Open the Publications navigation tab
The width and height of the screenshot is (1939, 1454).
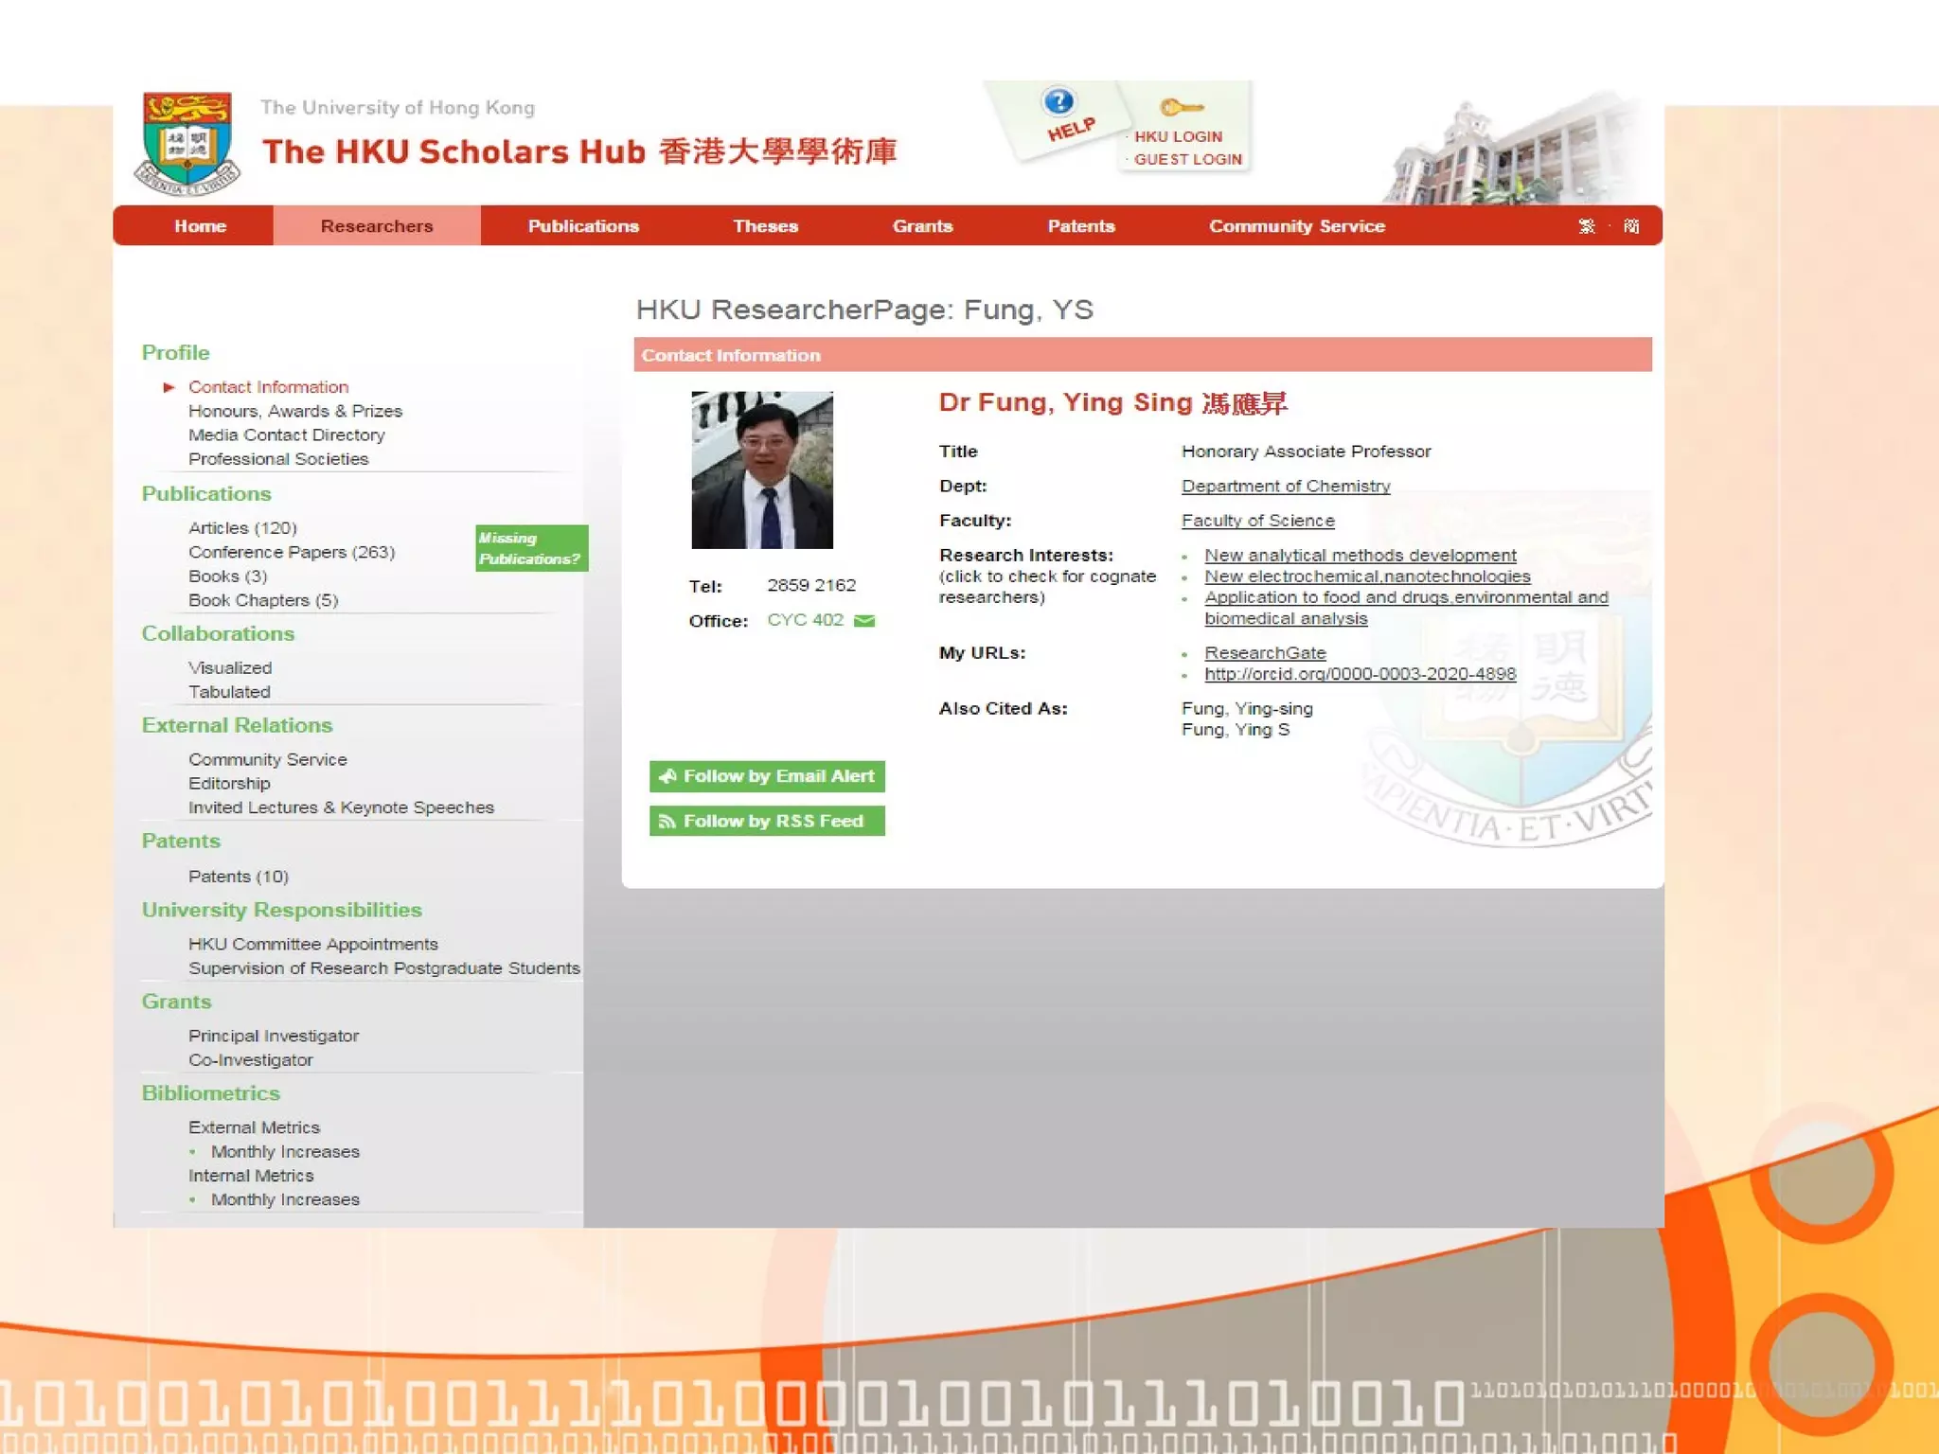pos(583,226)
